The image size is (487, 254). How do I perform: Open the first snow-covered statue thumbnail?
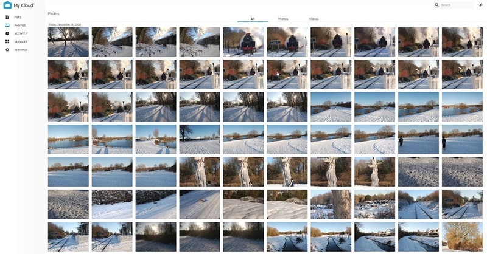point(200,172)
